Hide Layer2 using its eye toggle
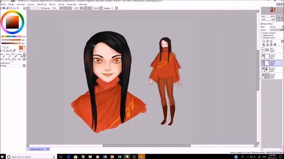Image resolution: width=284 pixels, height=159 pixels. (263, 75)
